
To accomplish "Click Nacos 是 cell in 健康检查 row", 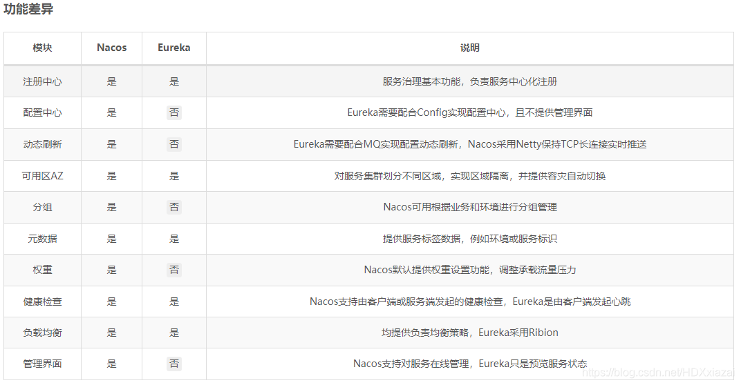I will pyautogui.click(x=111, y=302).
